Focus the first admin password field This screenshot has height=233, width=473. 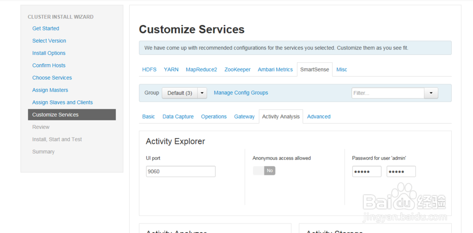(367, 172)
